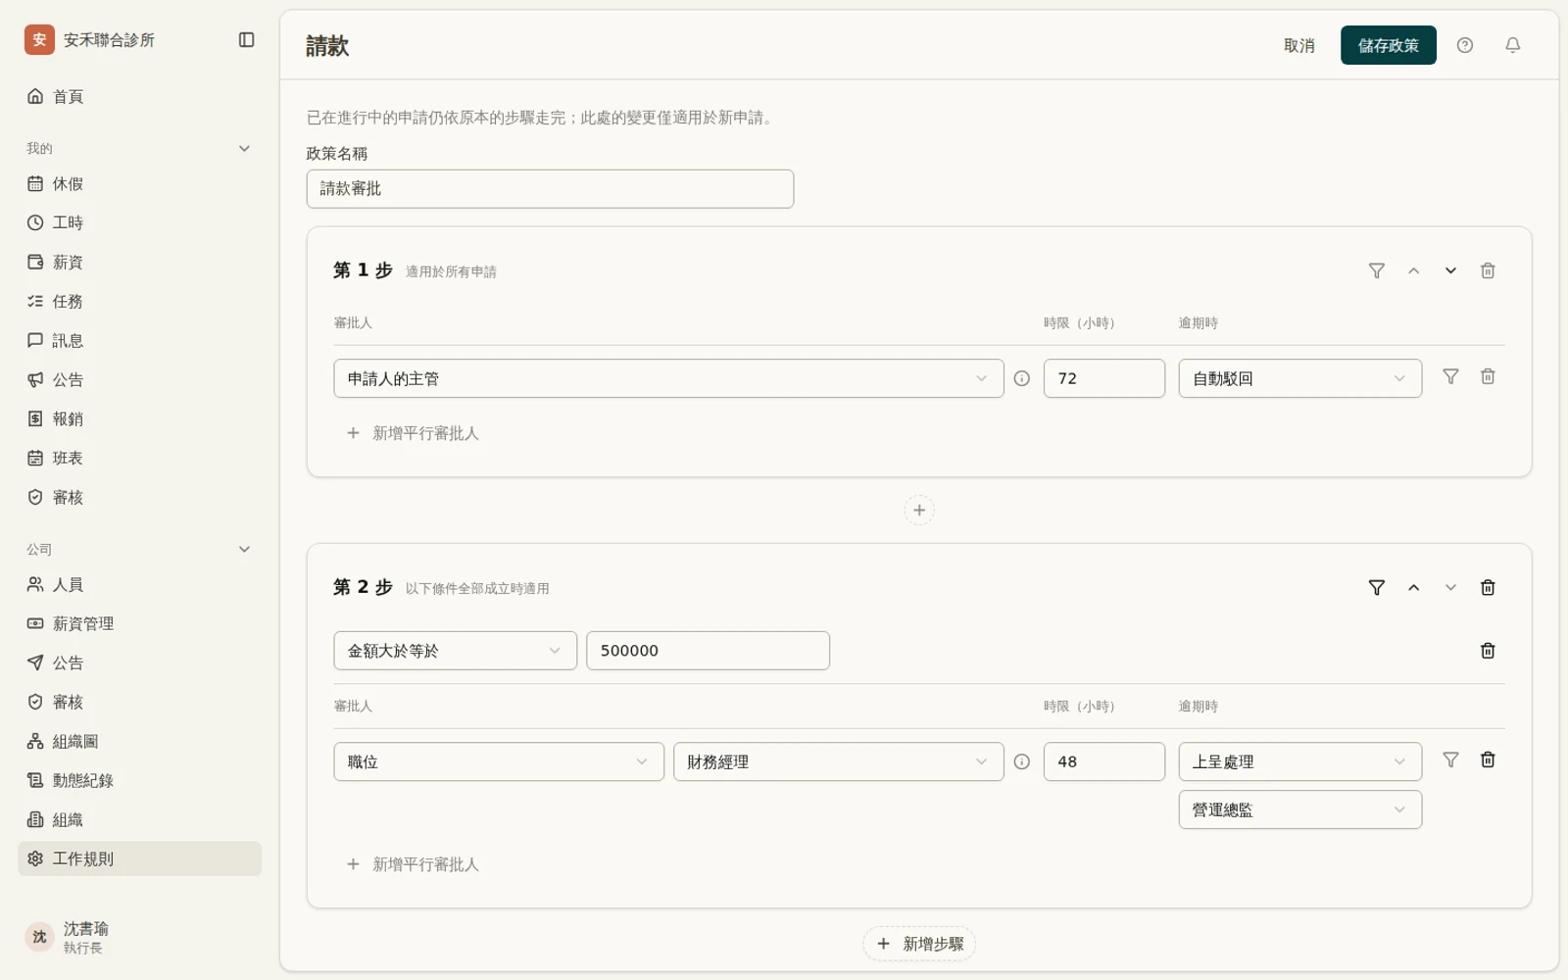Click 取消 button
This screenshot has height=980, width=1568.
(1298, 45)
